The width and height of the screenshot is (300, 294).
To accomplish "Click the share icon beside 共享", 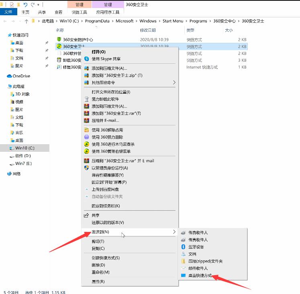I will pos(86,215).
